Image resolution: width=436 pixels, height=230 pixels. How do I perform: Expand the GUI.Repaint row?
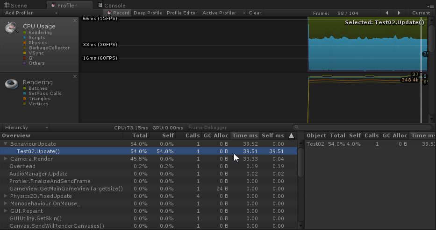(5, 211)
